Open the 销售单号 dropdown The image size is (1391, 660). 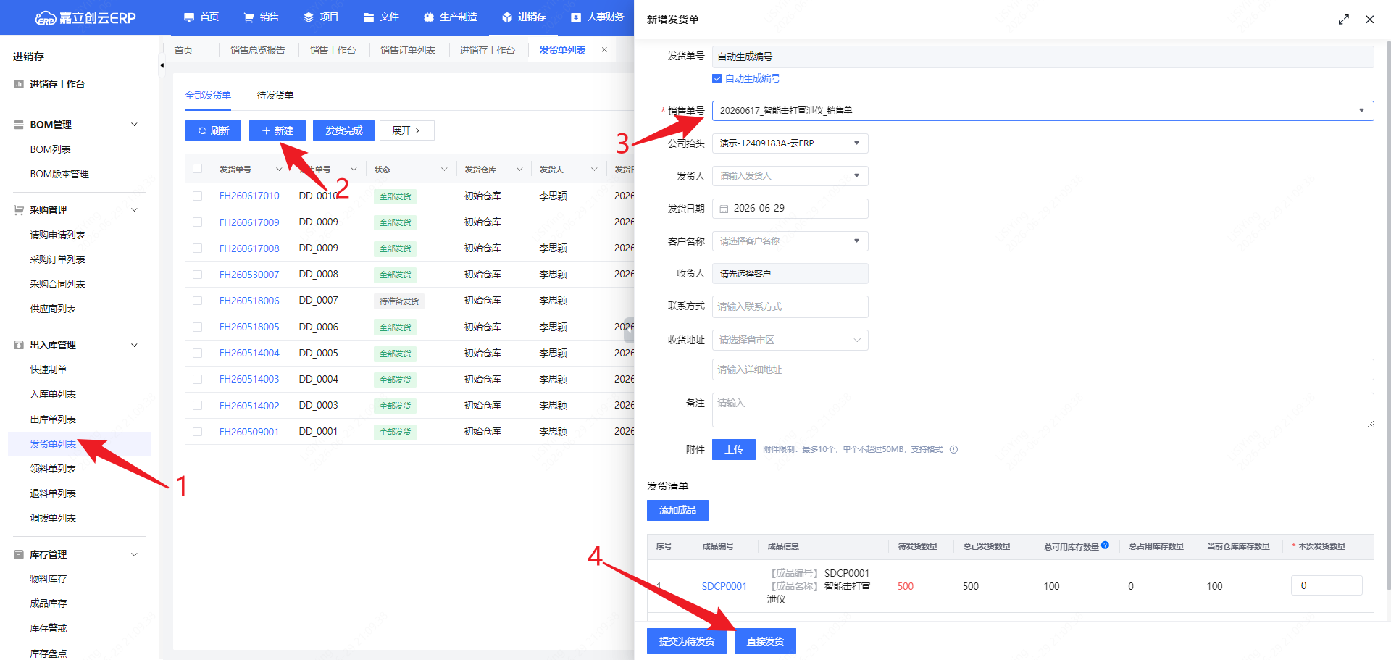point(1043,111)
